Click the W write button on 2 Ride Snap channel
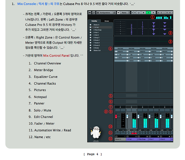Viewport: 185px width, 160px height. tap(145, 132)
